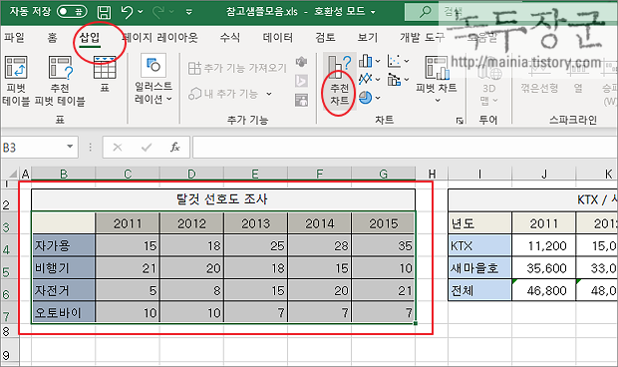
Task: Insert a 꺾은선형 sparkline
Action: pos(539,77)
